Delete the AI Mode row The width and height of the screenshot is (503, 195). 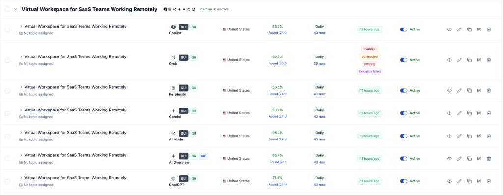(x=489, y=136)
